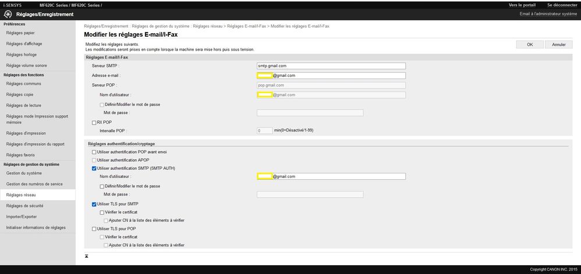The height and width of the screenshot is (274, 581).
Task: Enable Utiliser authentification APOP option
Action: (94, 160)
